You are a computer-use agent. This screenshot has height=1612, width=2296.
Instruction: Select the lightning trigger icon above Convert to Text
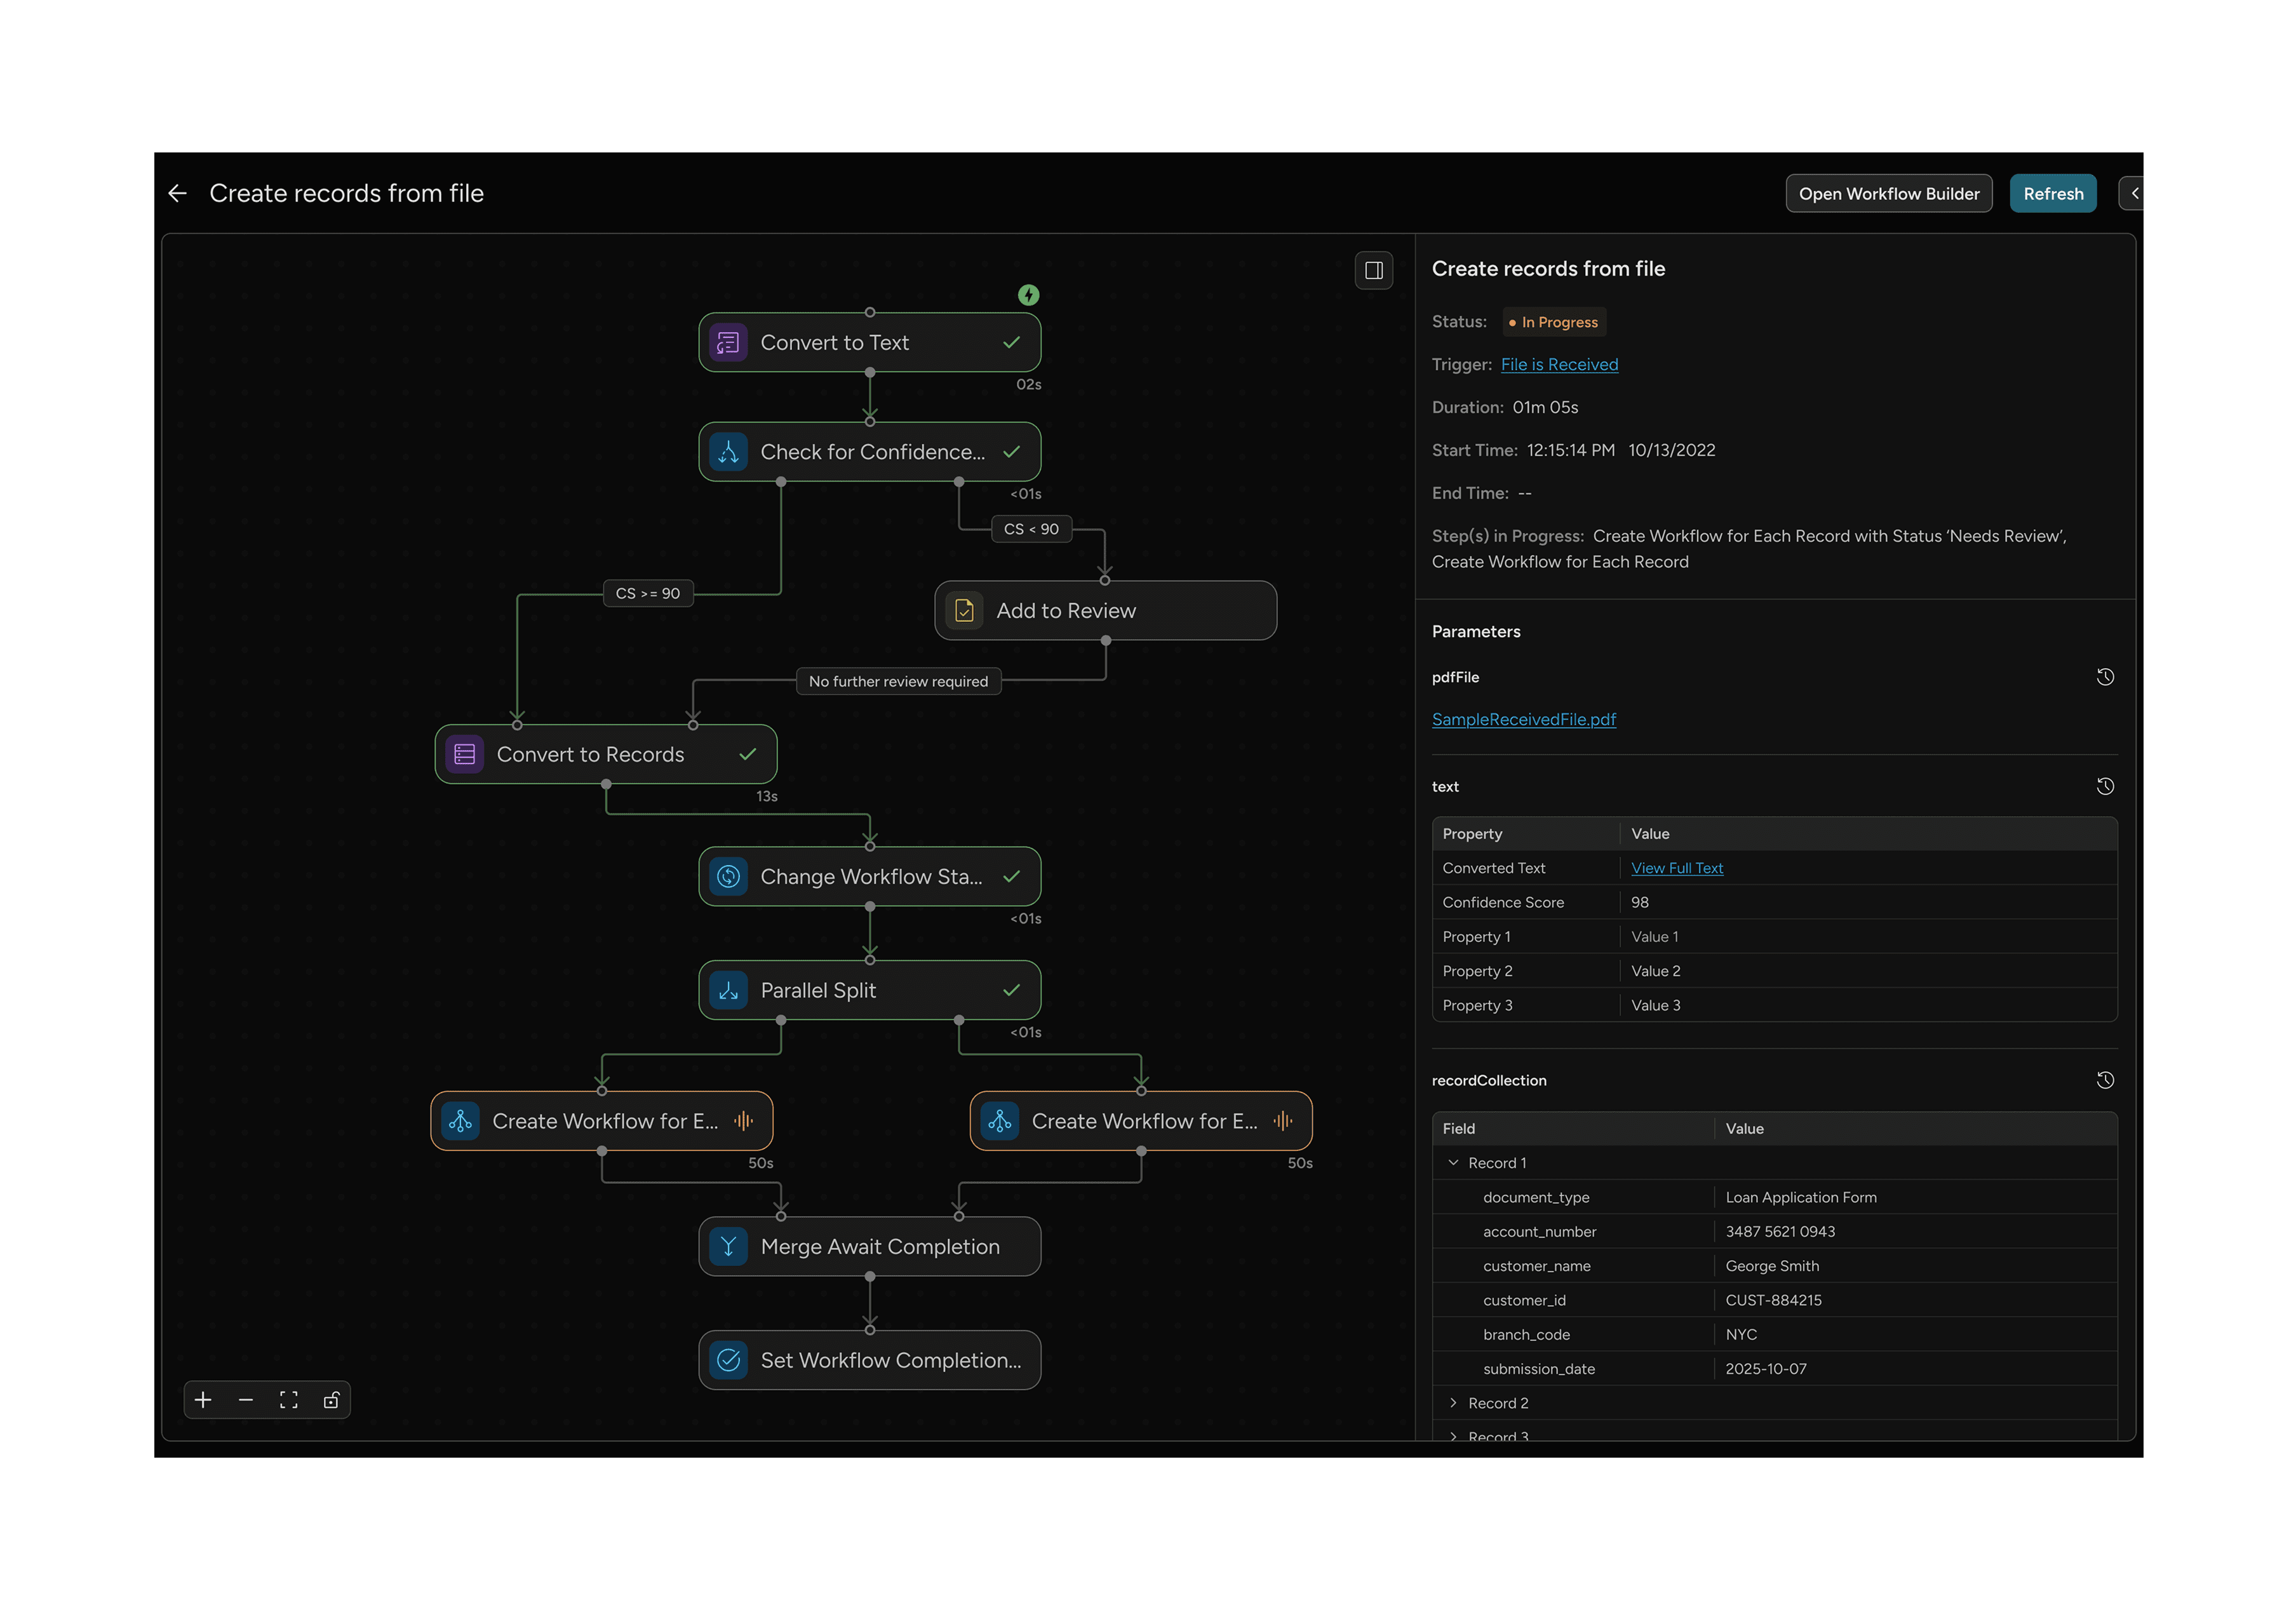(1029, 294)
